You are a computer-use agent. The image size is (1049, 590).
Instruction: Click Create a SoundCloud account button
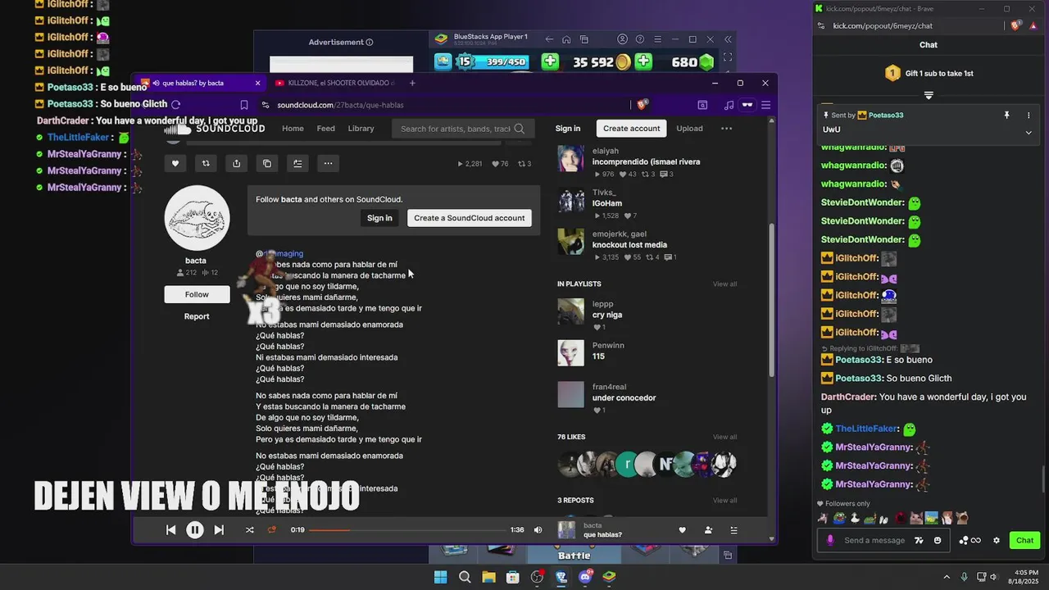(x=470, y=218)
